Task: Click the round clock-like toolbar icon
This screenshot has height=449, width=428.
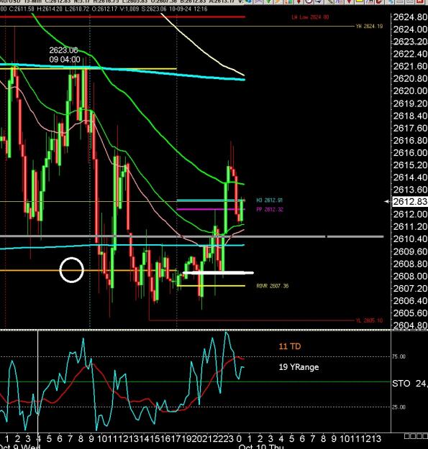Action: tap(309, 1)
